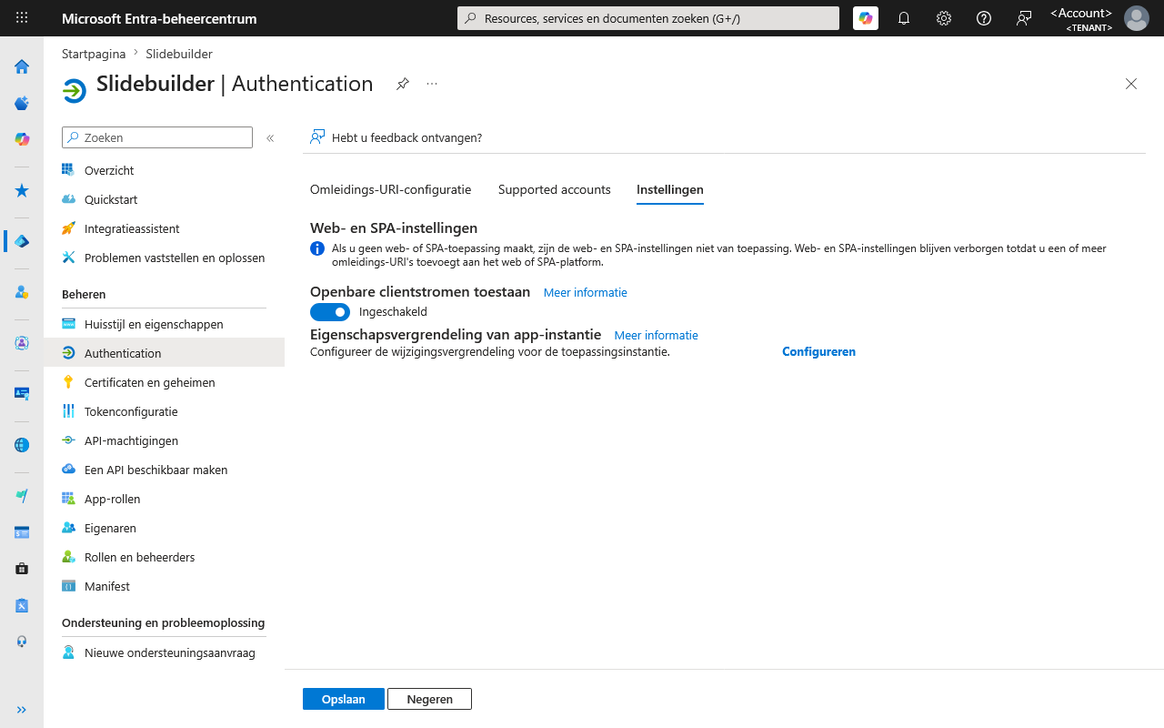Focus the Zoeken menu search field

tap(157, 137)
